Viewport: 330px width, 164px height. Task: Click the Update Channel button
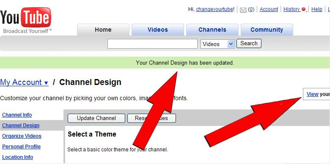point(96,118)
